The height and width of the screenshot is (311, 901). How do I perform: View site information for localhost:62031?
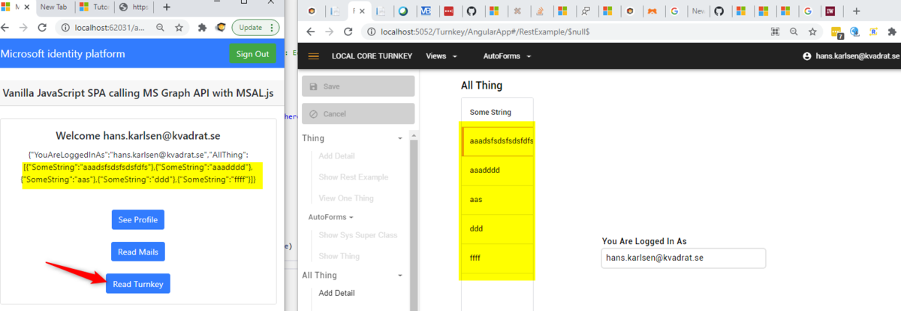(65, 27)
